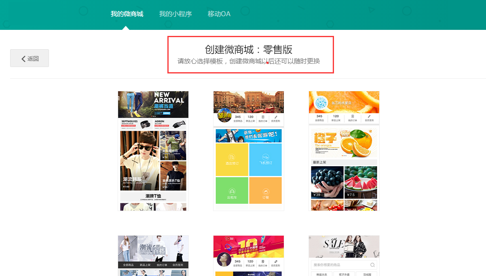This screenshot has width=486, height=276.
Task: Pick the 潮流百搭 fashion template
Action: 153,255
